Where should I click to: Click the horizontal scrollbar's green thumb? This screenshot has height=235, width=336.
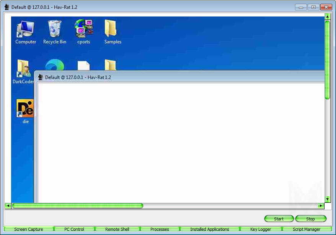77,206
